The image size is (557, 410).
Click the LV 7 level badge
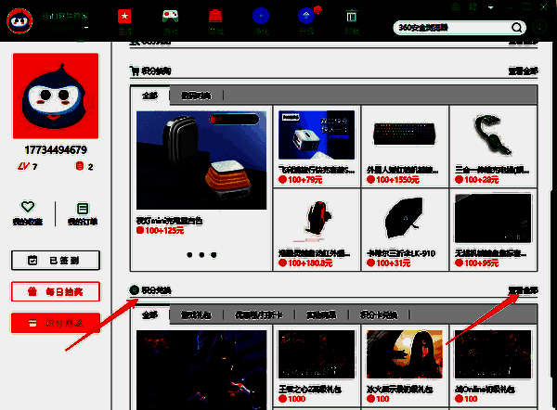28,167
